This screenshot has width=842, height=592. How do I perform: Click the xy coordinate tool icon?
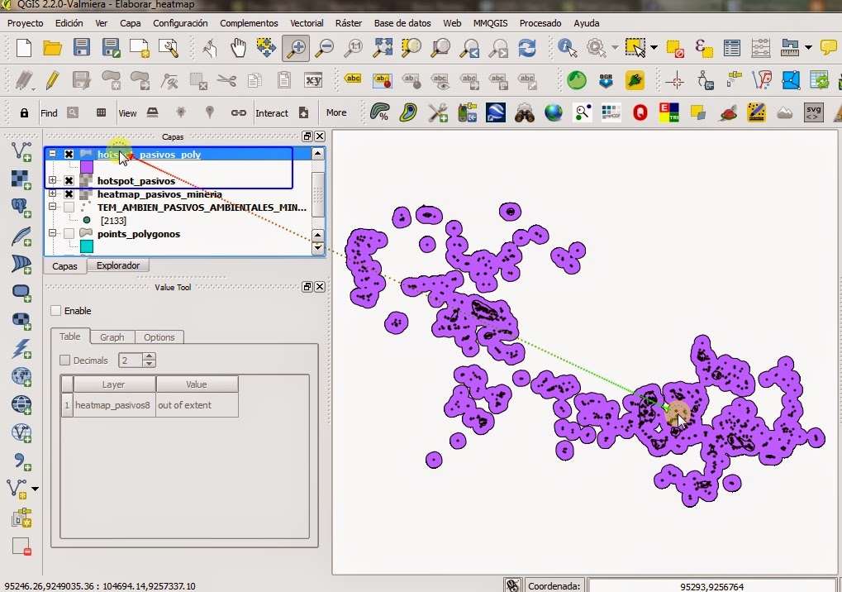[x=313, y=80]
